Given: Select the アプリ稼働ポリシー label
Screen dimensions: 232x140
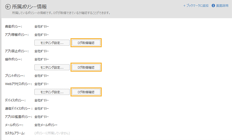Looking at the screenshot, I should point(17,35).
